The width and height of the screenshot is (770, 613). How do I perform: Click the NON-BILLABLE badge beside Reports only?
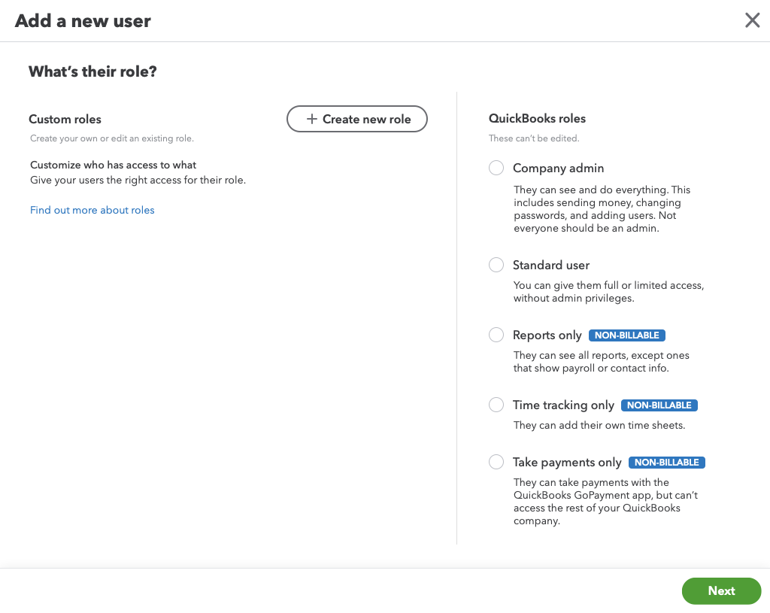point(627,335)
